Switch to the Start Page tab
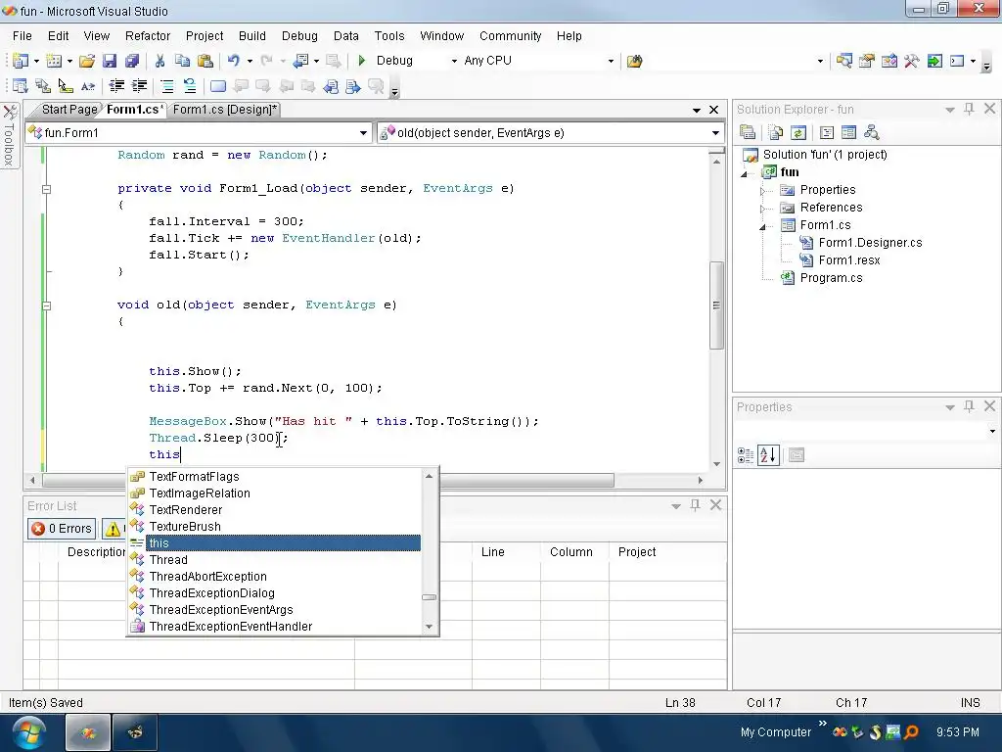 [69, 110]
